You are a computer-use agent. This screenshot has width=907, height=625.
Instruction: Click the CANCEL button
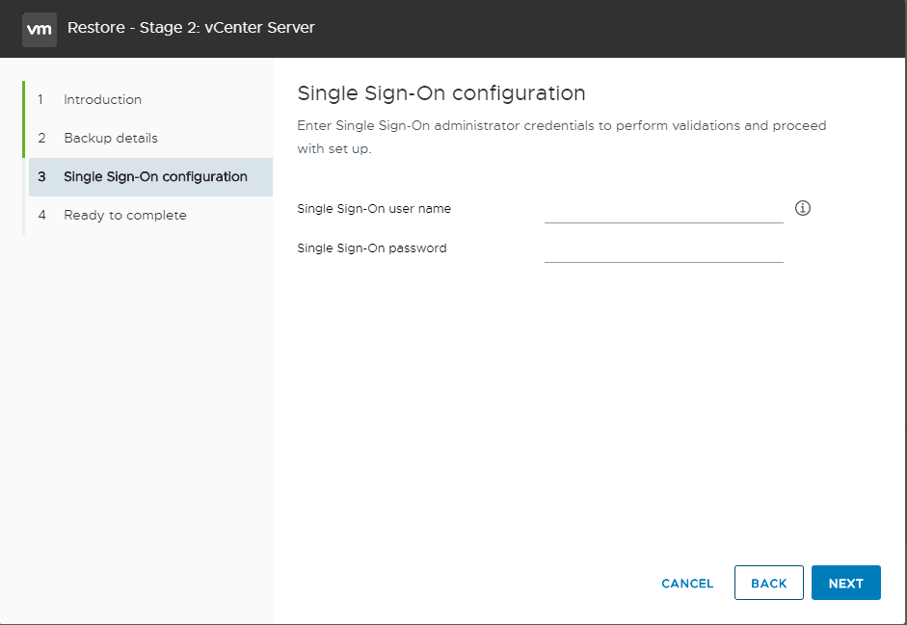(x=687, y=584)
